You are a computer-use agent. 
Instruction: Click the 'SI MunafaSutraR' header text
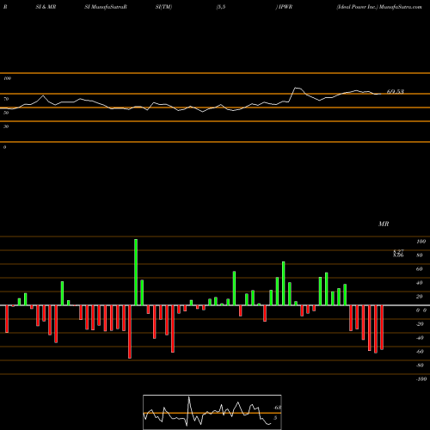106,7
